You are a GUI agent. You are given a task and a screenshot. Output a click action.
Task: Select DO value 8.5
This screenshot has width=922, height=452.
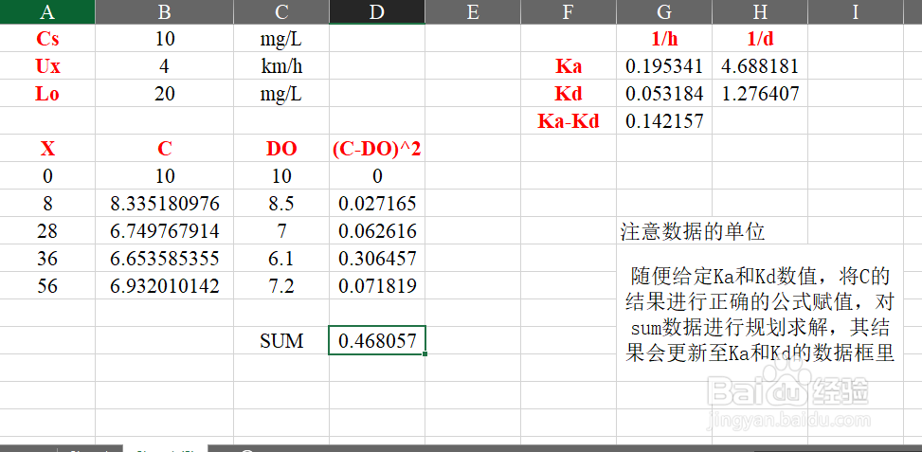click(281, 204)
